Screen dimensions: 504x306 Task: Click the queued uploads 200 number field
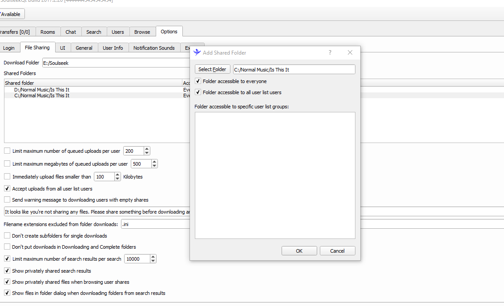click(134, 151)
